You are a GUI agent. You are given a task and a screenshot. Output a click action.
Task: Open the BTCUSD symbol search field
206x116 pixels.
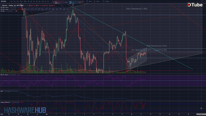point(4,1)
